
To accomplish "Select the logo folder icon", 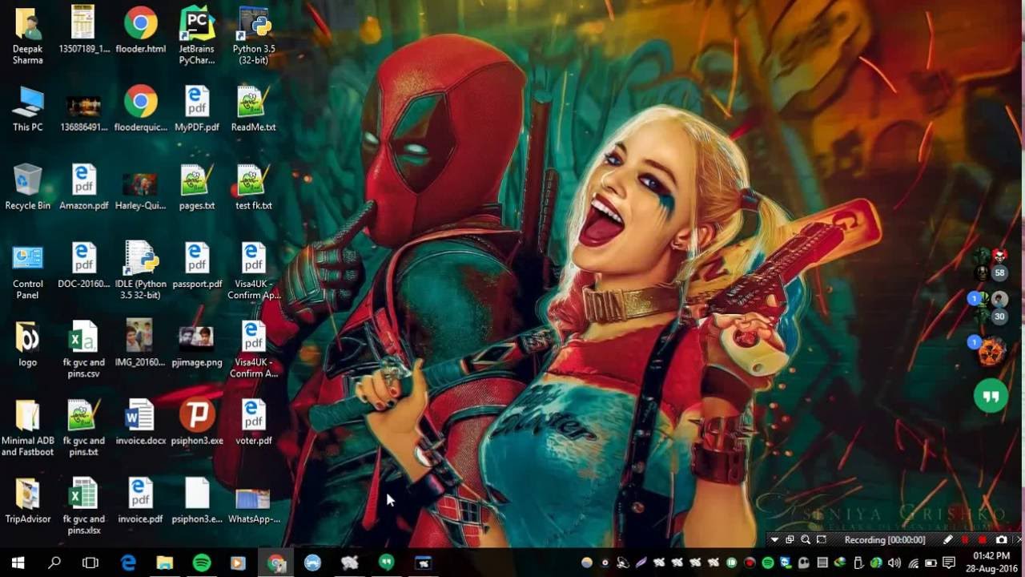I will 28,345.
